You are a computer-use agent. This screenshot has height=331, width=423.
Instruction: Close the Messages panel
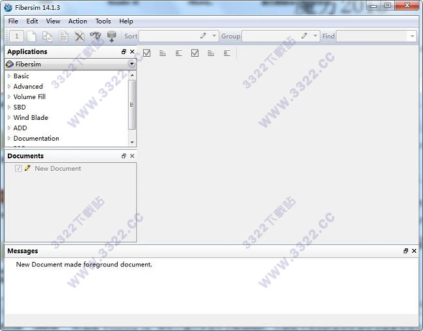point(414,251)
